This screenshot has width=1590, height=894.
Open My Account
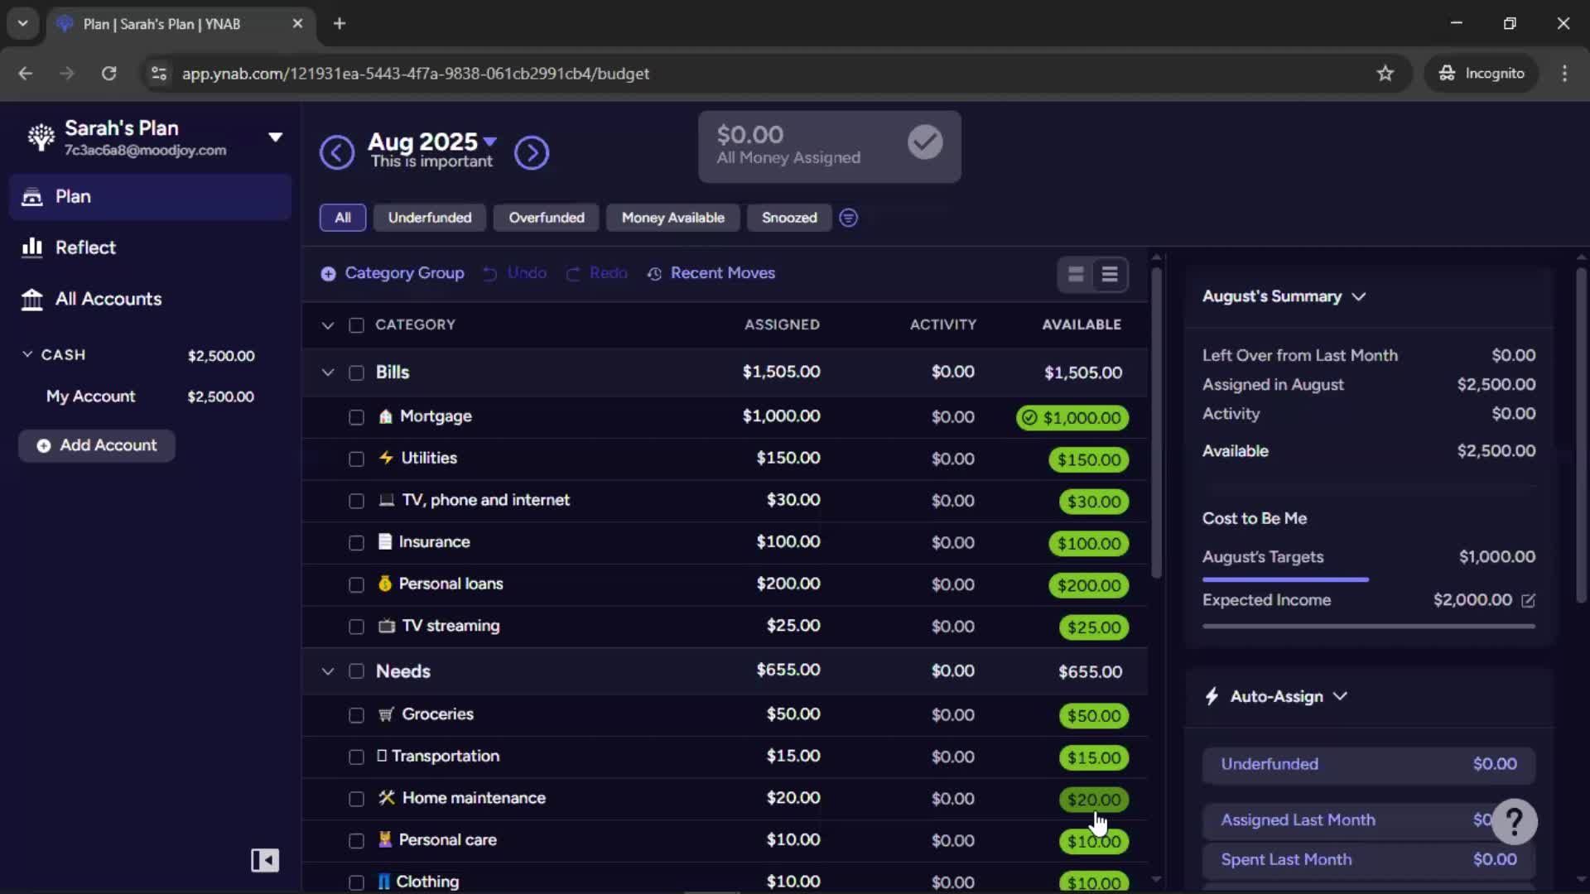150,397
